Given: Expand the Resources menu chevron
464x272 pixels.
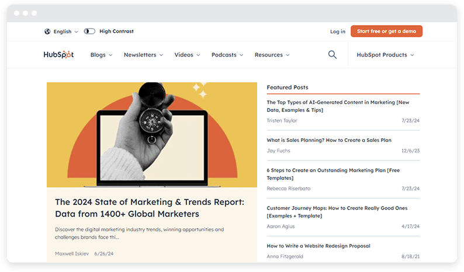Looking at the screenshot, I should [288, 55].
